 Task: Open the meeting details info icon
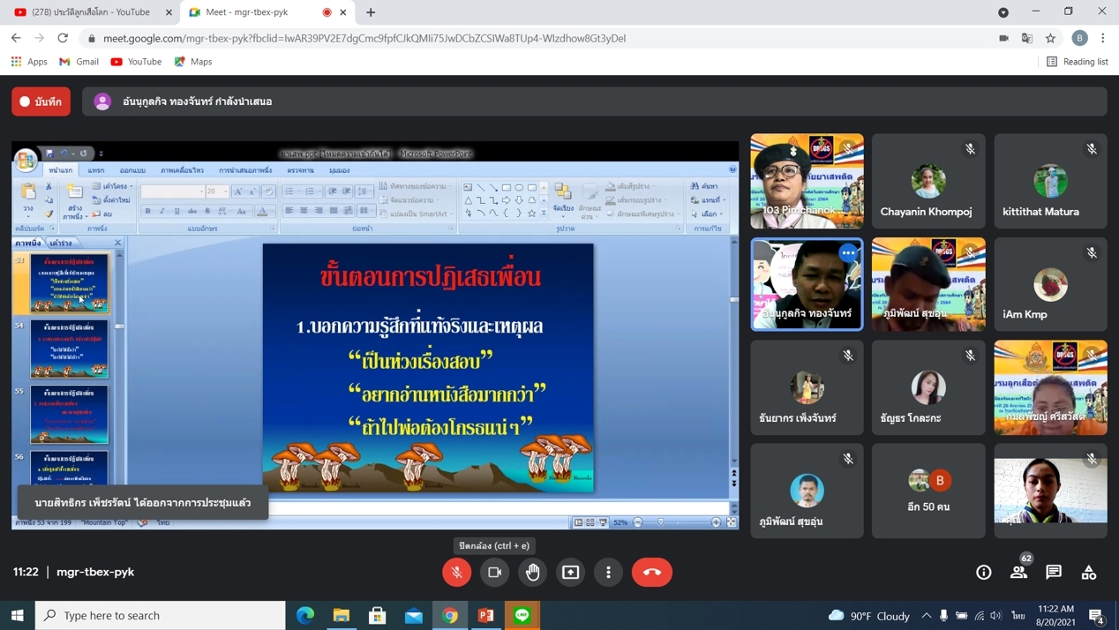click(x=983, y=572)
